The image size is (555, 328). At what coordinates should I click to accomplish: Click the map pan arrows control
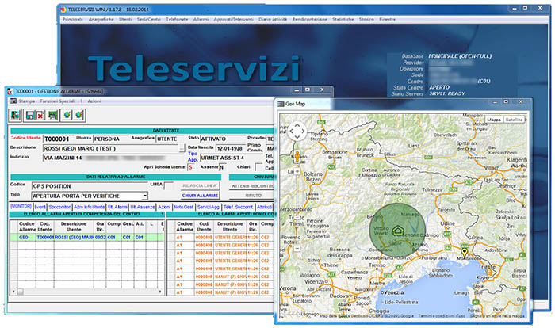[x=297, y=132]
